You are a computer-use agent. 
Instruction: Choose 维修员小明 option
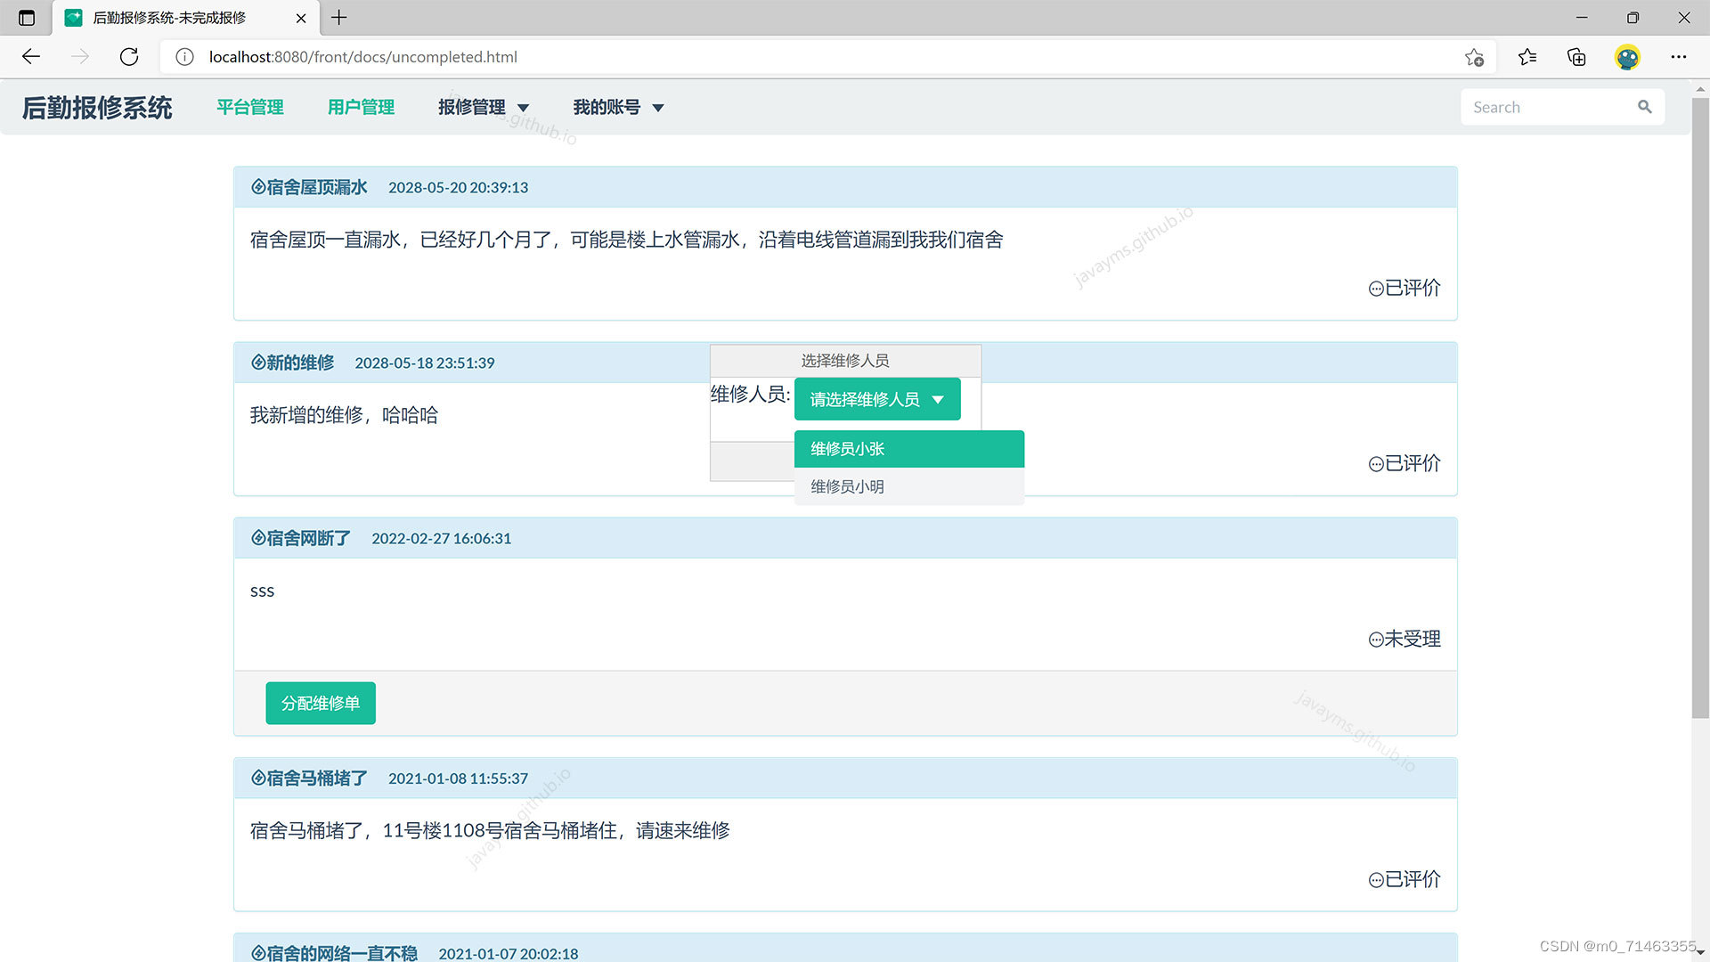(908, 486)
